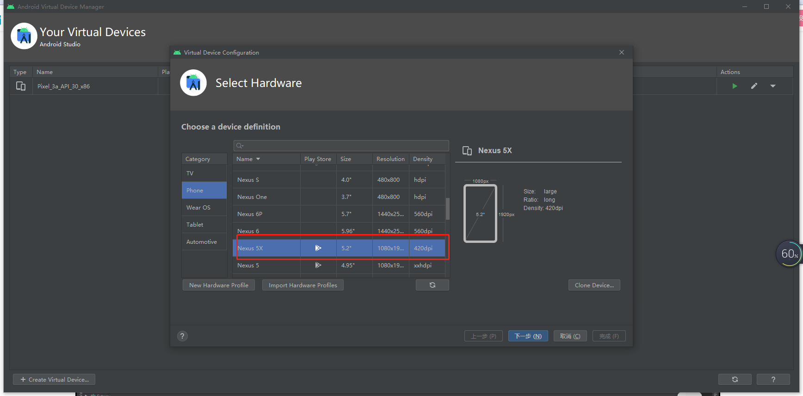
Task: Click New Hardware Profile button
Action: (x=219, y=285)
